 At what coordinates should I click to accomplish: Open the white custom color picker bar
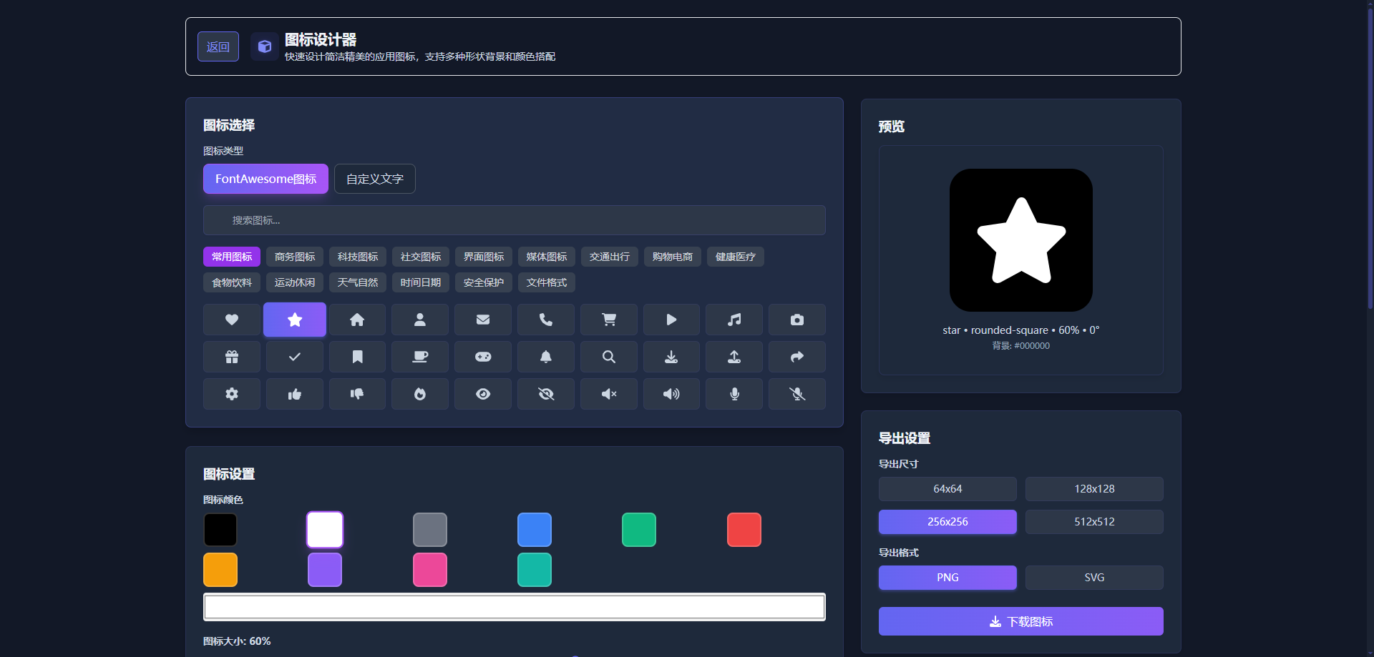pos(515,607)
